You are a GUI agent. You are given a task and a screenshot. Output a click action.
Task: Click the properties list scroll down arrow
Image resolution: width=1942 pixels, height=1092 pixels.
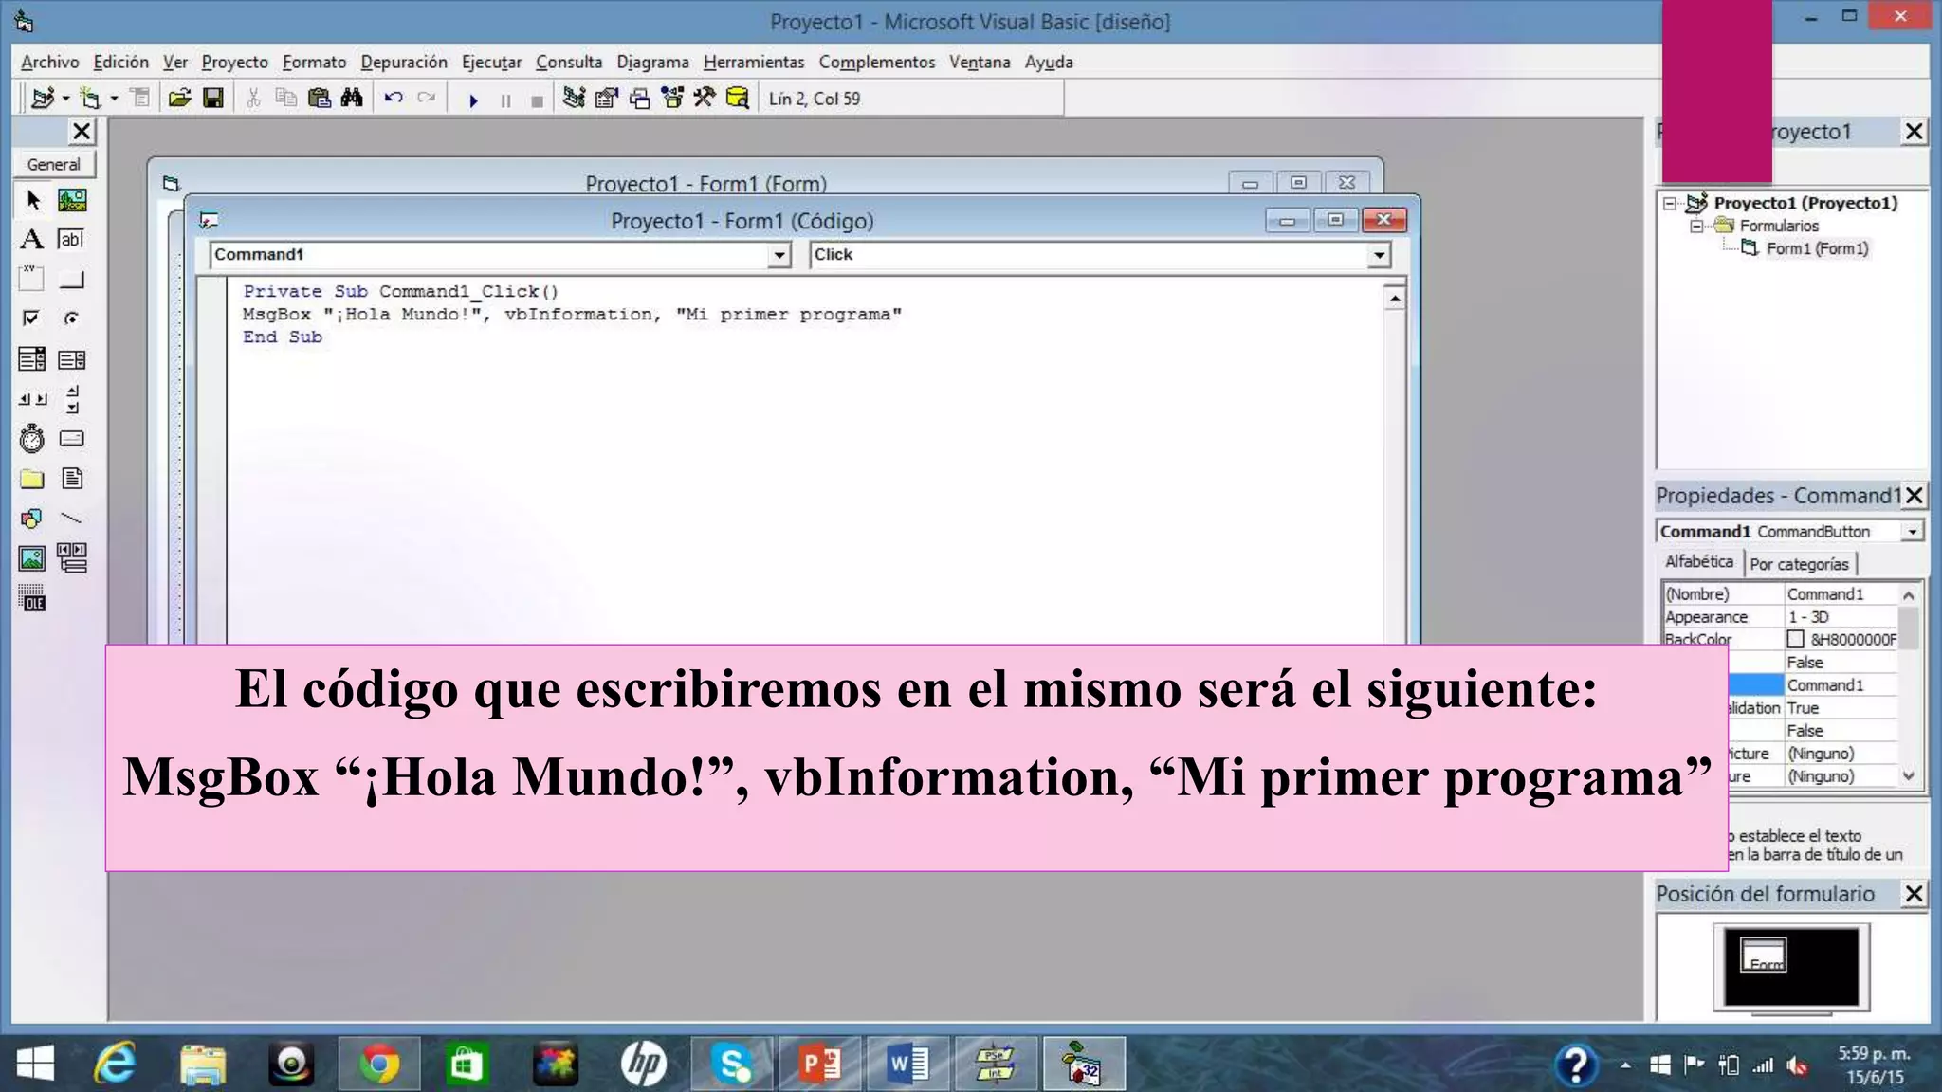pyautogui.click(x=1910, y=776)
